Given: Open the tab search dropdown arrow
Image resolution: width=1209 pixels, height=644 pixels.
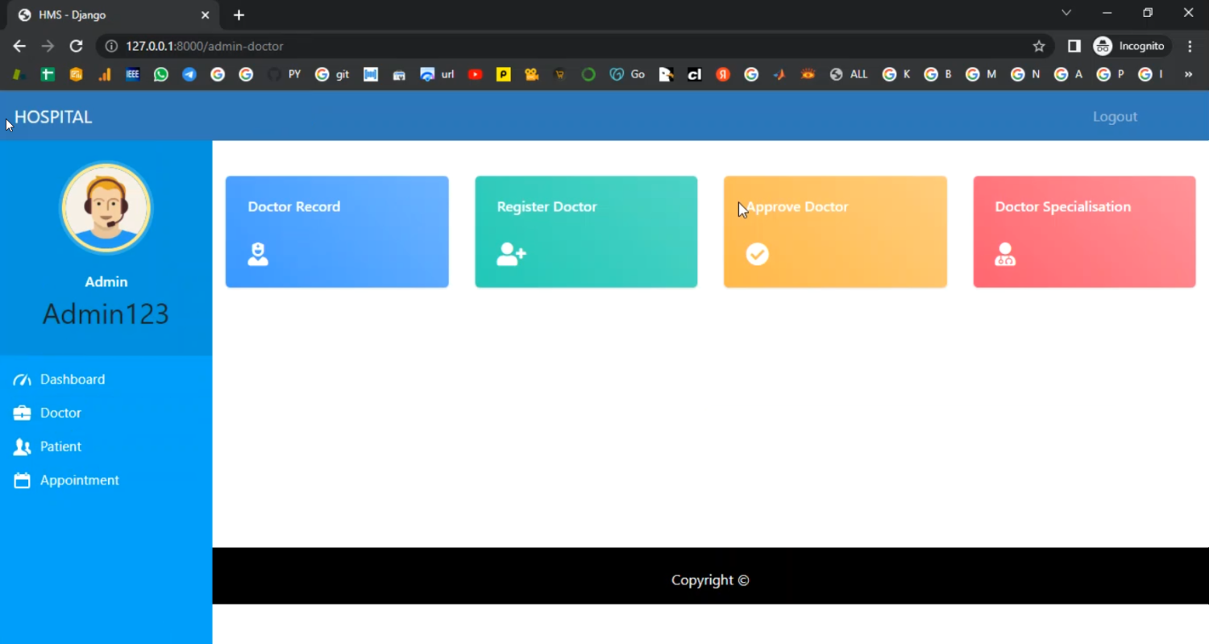Looking at the screenshot, I should [x=1066, y=13].
